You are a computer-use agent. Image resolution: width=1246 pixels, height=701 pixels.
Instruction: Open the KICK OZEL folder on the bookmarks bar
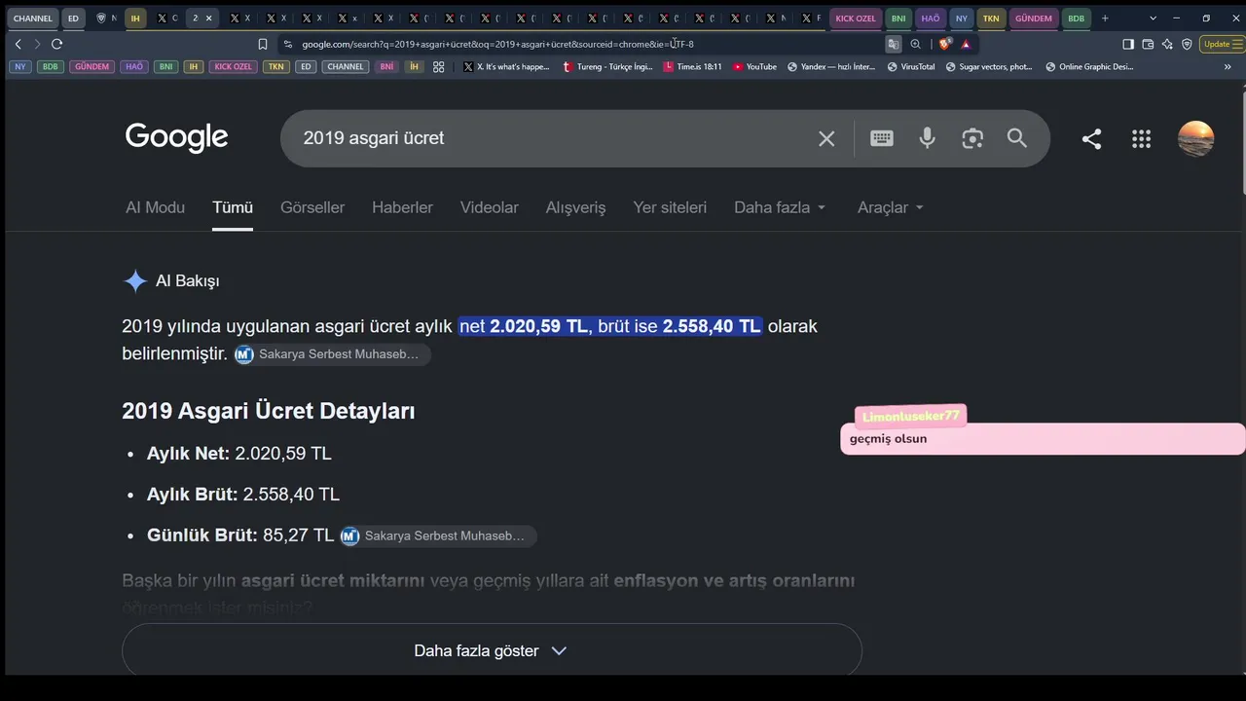coord(234,67)
